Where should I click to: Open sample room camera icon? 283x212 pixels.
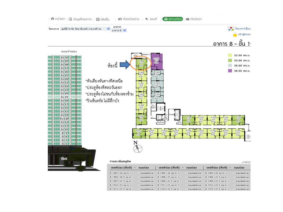click(120, 19)
